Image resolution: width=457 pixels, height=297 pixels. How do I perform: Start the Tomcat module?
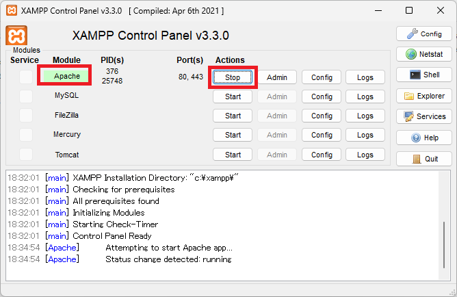pyautogui.click(x=233, y=155)
